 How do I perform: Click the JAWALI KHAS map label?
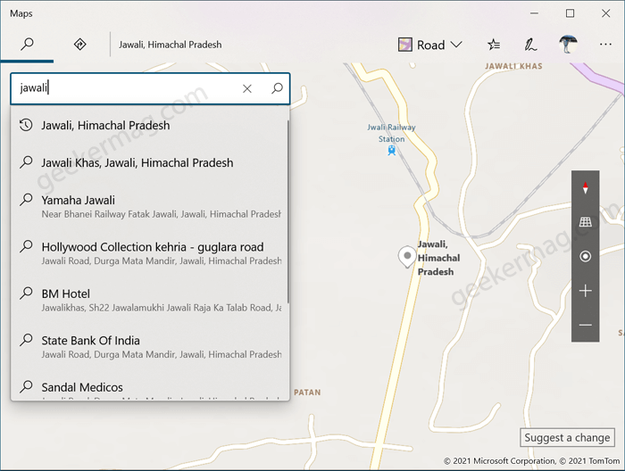(513, 66)
